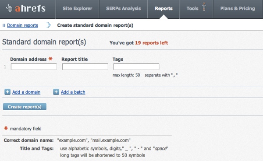This screenshot has height=161, width=263.
Task: Open the Plans & Pricing tab
Action: point(238,9)
